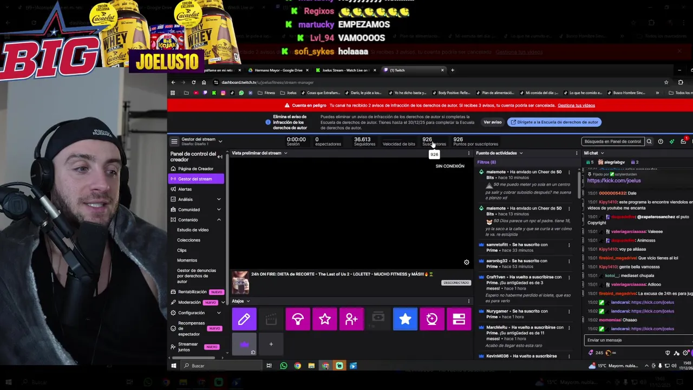Click the blue solid star shortcut tile
The image size is (693, 390).
coord(405,319)
